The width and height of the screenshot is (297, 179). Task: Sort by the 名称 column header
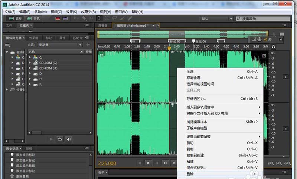click(56, 52)
